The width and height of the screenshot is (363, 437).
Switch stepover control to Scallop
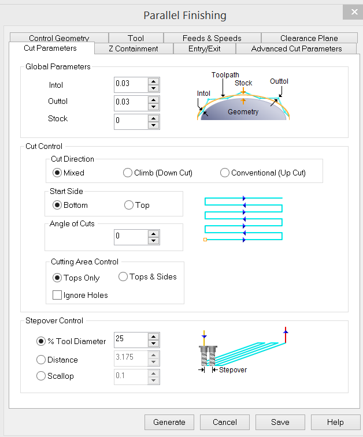(x=41, y=376)
